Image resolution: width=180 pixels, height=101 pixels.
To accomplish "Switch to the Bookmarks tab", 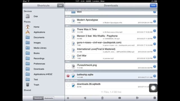I will [49, 98].
